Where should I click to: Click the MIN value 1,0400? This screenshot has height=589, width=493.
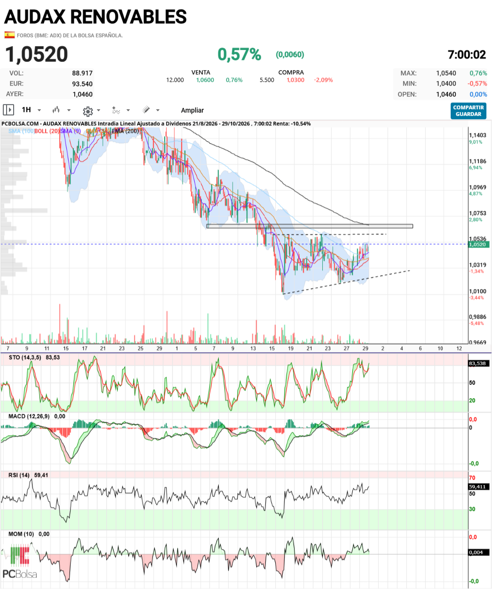[446, 84]
